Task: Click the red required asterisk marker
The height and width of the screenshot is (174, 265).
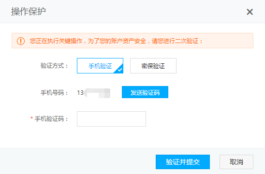Action: 31,118
